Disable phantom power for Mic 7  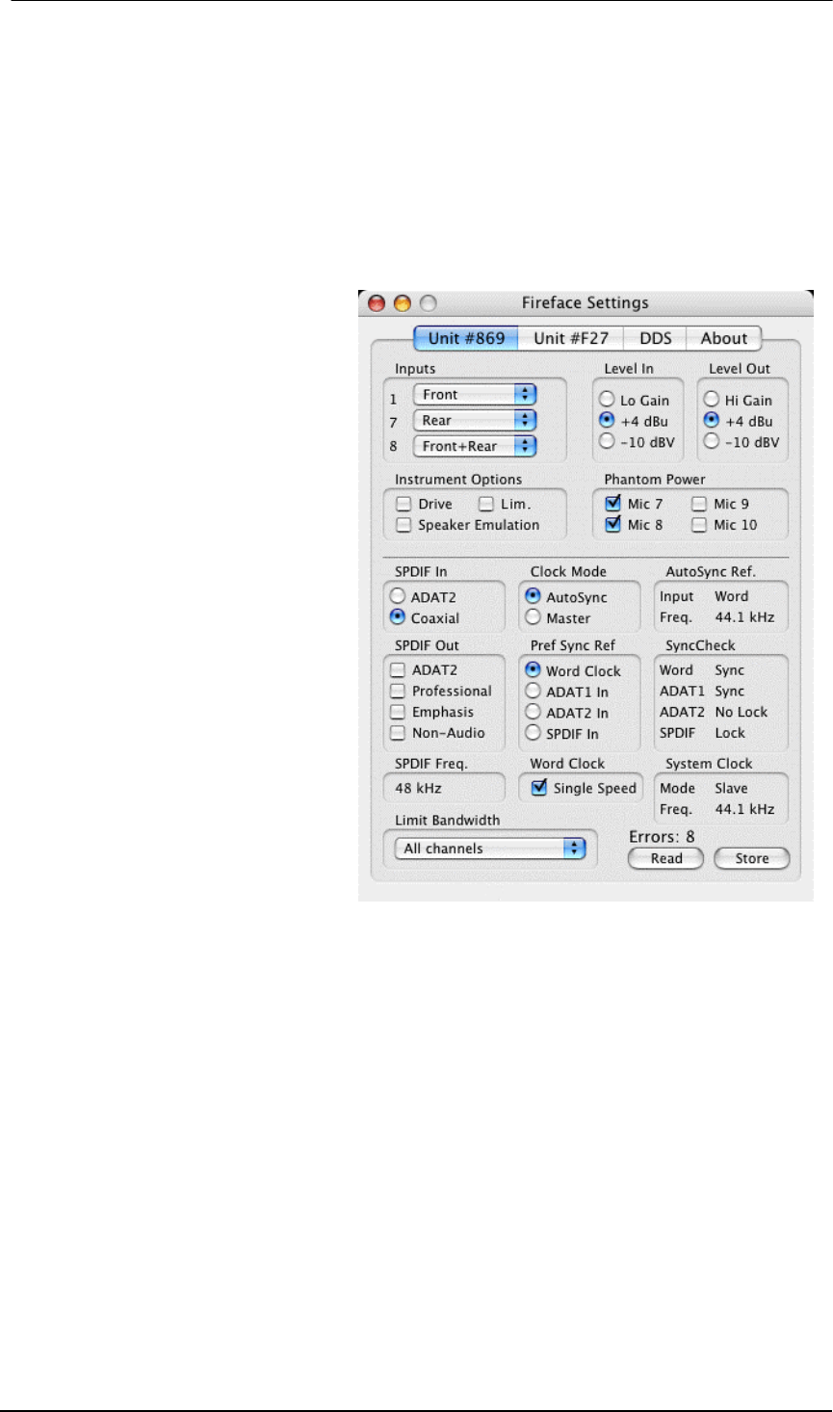click(612, 503)
